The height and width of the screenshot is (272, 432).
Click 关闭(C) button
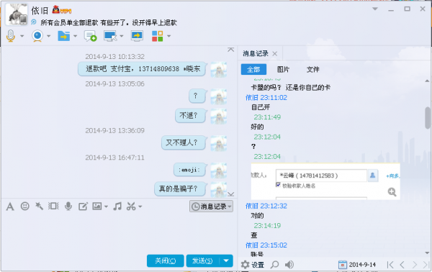click(166, 260)
